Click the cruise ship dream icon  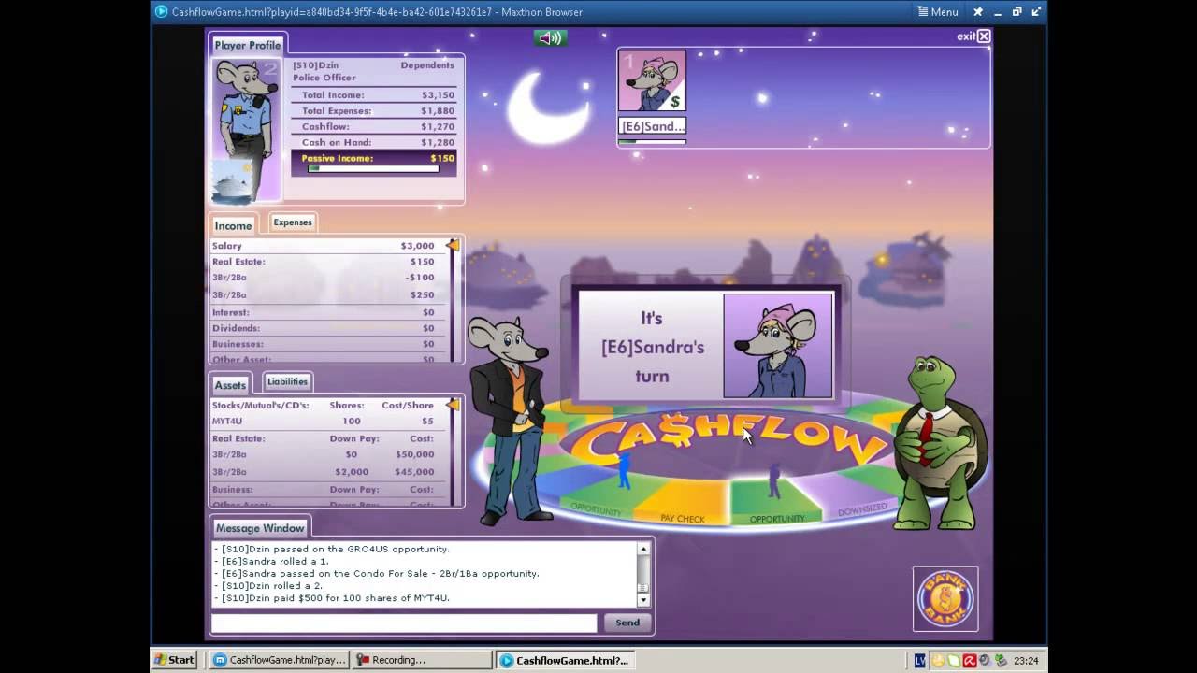(232, 181)
